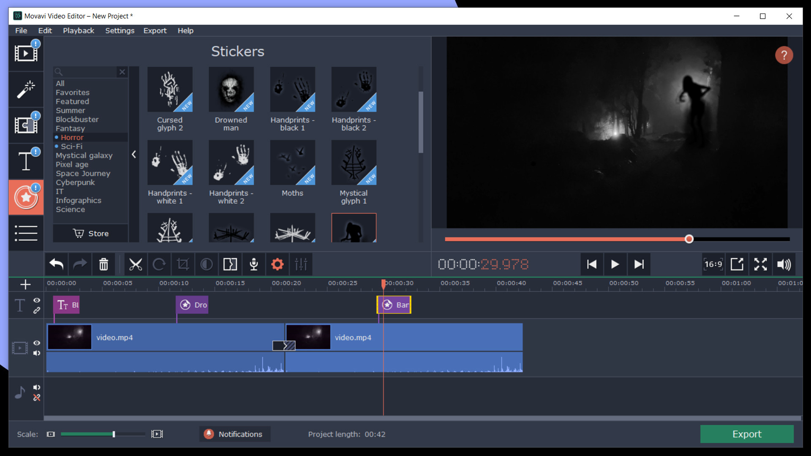Screen dimensions: 811x456
Task: Crop the selected clip
Action: pos(183,264)
